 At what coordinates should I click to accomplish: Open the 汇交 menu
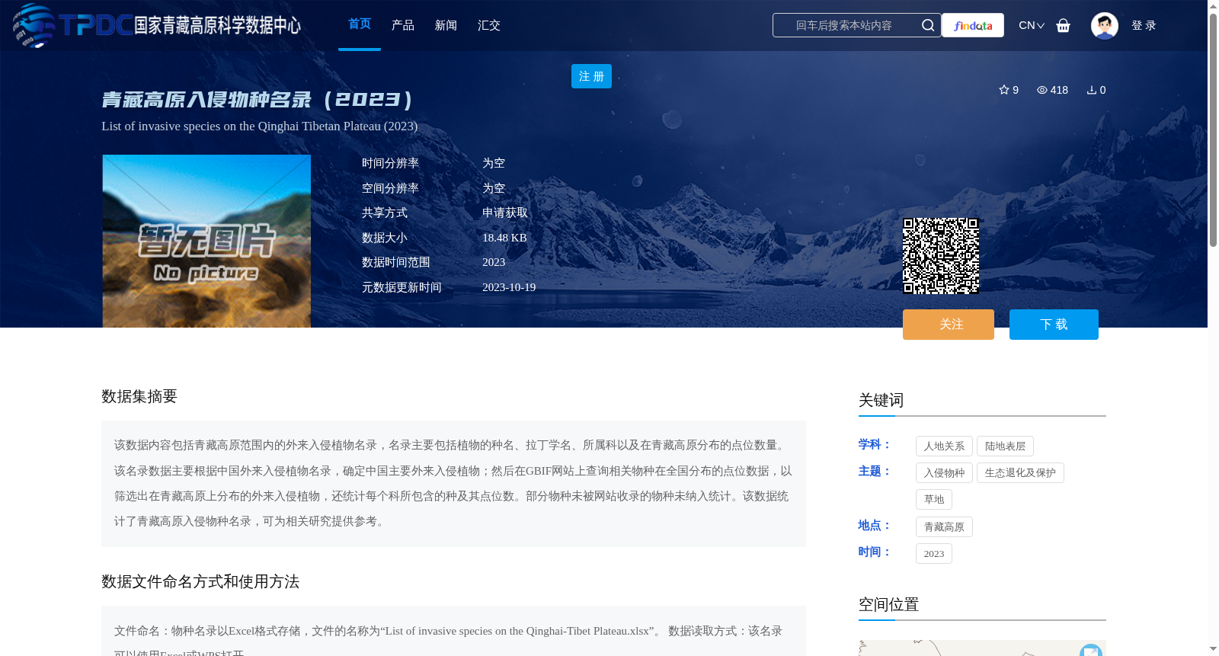489,25
